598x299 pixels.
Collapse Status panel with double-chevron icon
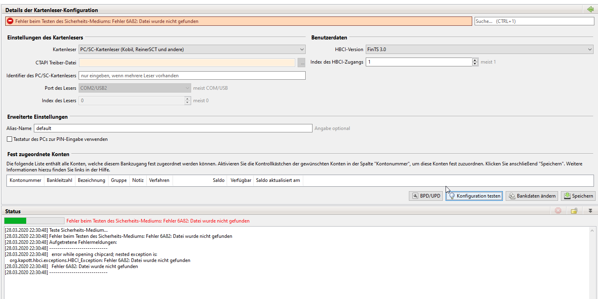(590, 211)
